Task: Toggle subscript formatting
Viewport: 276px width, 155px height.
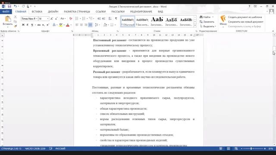Action: (x=43, y=25)
